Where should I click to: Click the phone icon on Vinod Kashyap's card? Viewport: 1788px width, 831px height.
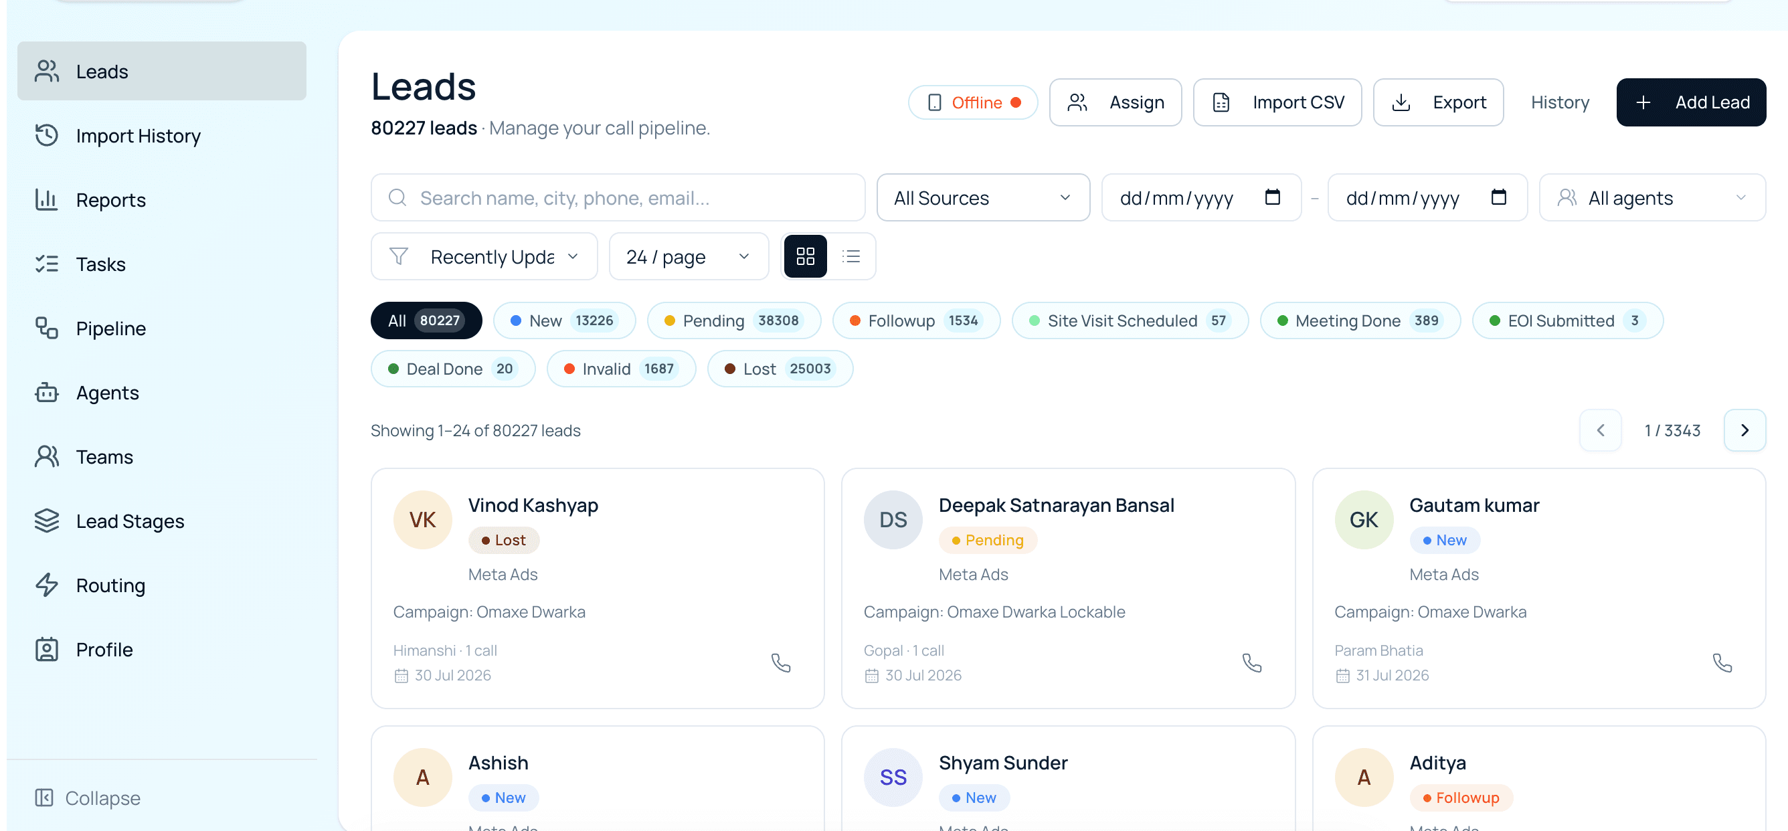[781, 663]
